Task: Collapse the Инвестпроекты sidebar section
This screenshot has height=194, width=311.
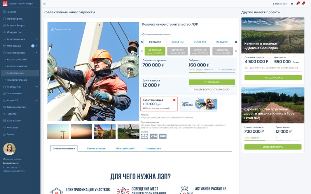Action: (x=37, y=52)
